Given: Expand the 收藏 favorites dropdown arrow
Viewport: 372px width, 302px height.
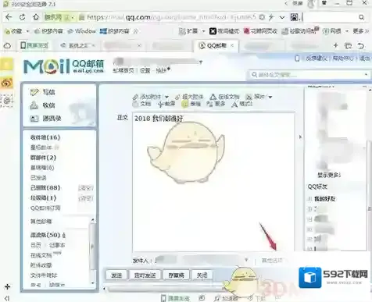Looking at the screenshot, I should 27,31.
